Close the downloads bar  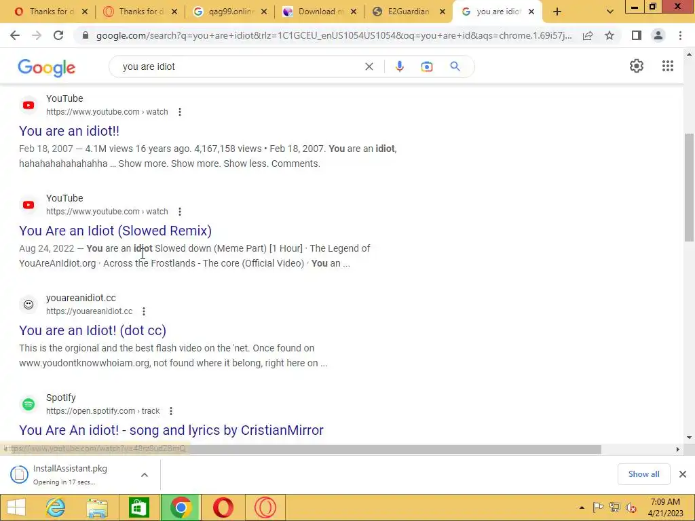tap(683, 474)
